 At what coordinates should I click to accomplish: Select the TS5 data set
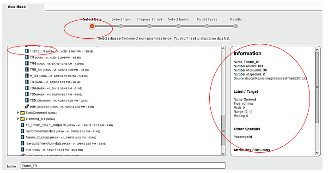coord(56,94)
